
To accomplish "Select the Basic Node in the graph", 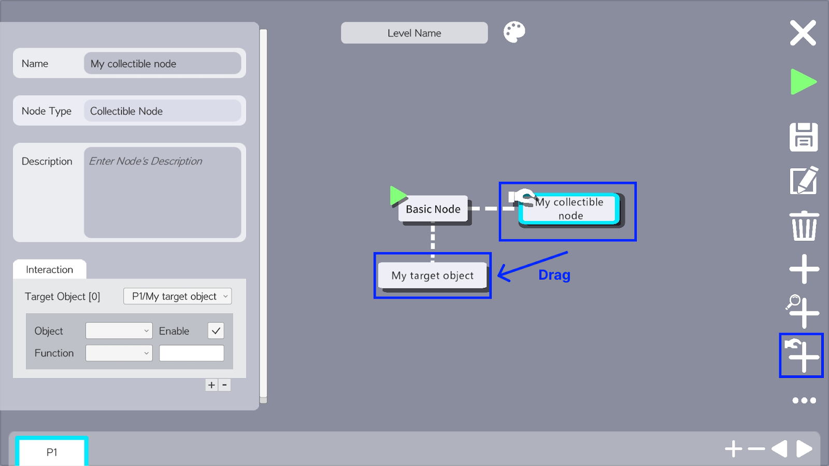I will (x=433, y=209).
